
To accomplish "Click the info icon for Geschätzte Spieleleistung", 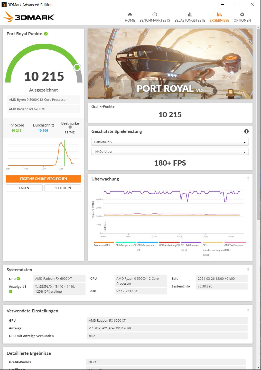I will 246,131.
